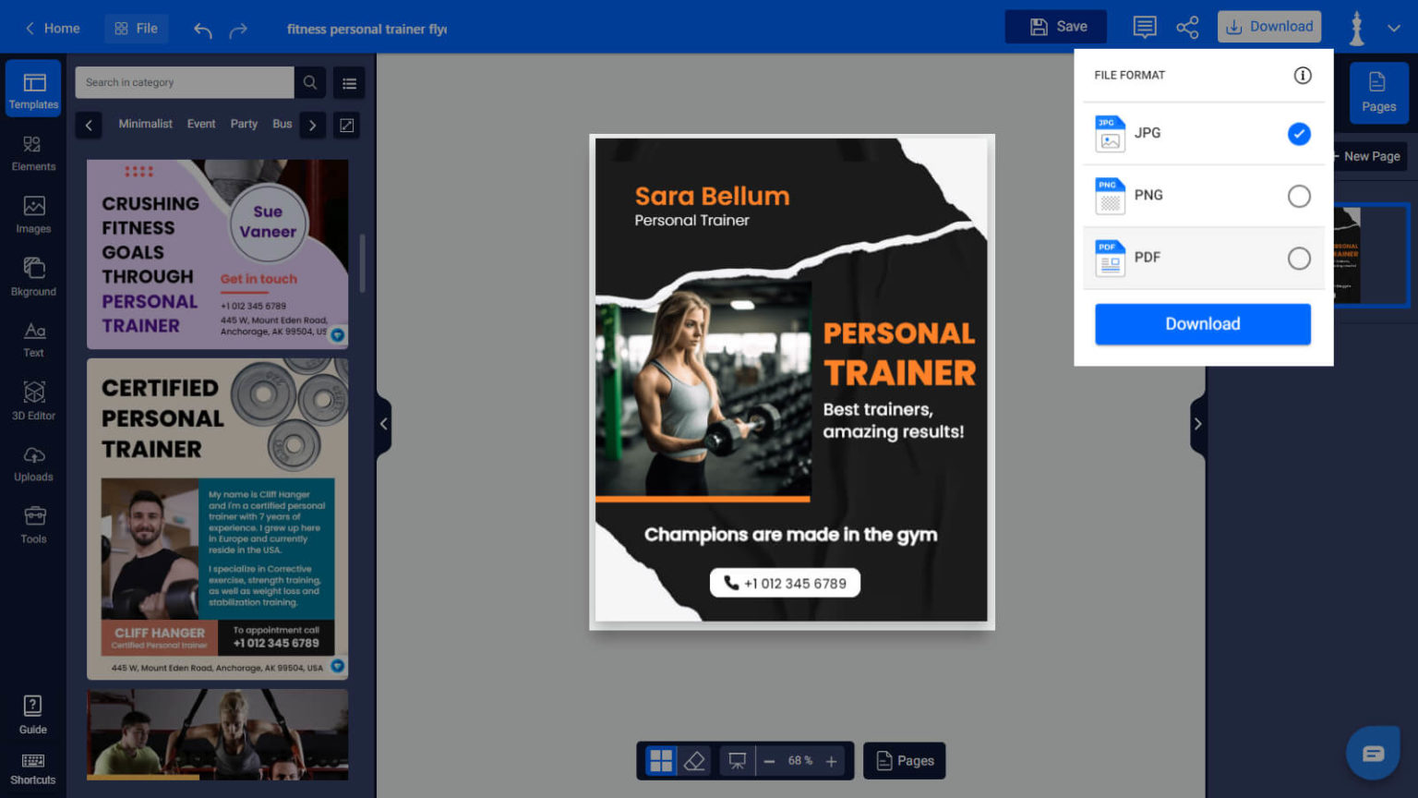This screenshot has height=798, width=1418.
Task: Click the blue Download button in the dialog
Action: tap(1202, 324)
